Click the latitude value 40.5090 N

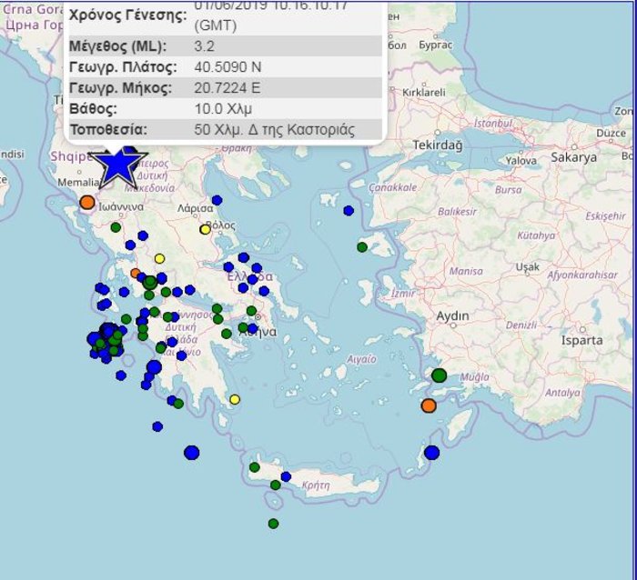pyautogui.click(x=227, y=67)
